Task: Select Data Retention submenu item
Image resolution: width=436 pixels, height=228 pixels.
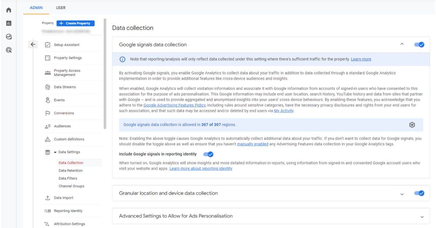Action: coord(70,171)
